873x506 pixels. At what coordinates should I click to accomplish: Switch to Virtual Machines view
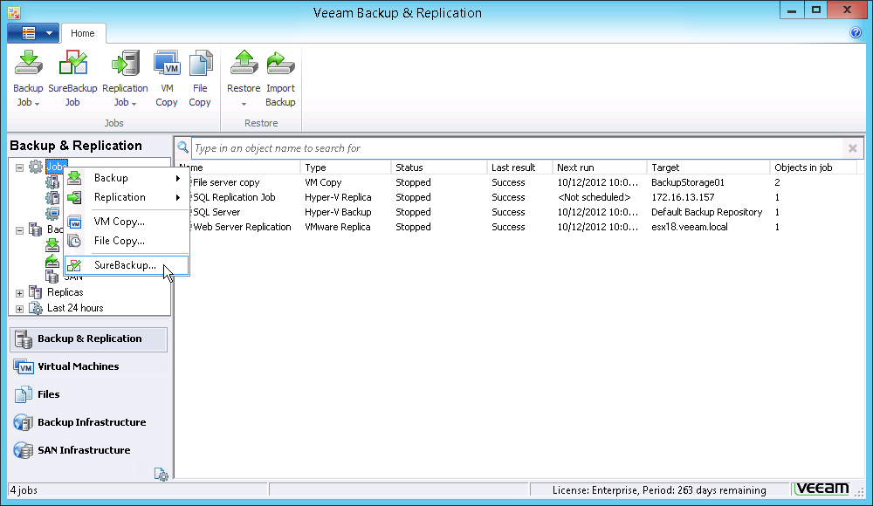pos(88,366)
